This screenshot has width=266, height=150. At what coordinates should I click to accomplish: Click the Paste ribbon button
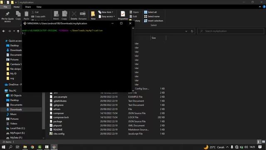tap(26, 15)
